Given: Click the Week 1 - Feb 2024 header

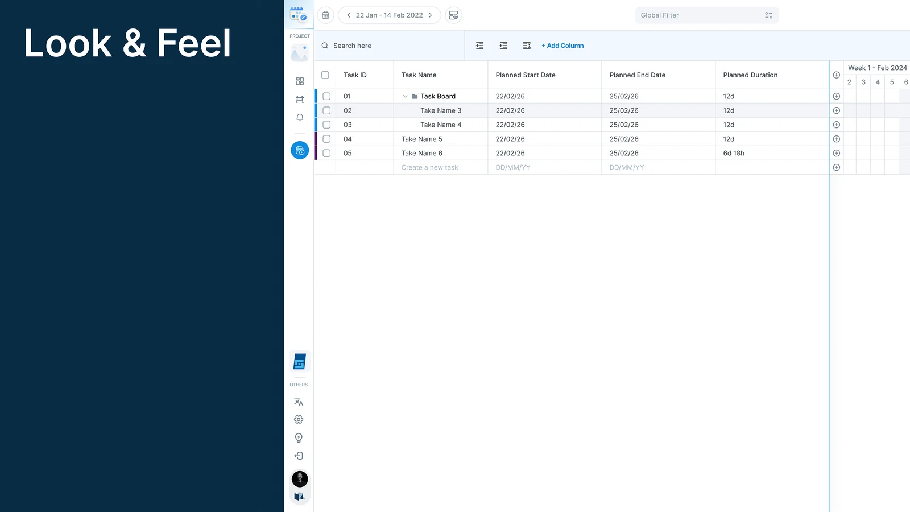Looking at the screenshot, I should (877, 68).
